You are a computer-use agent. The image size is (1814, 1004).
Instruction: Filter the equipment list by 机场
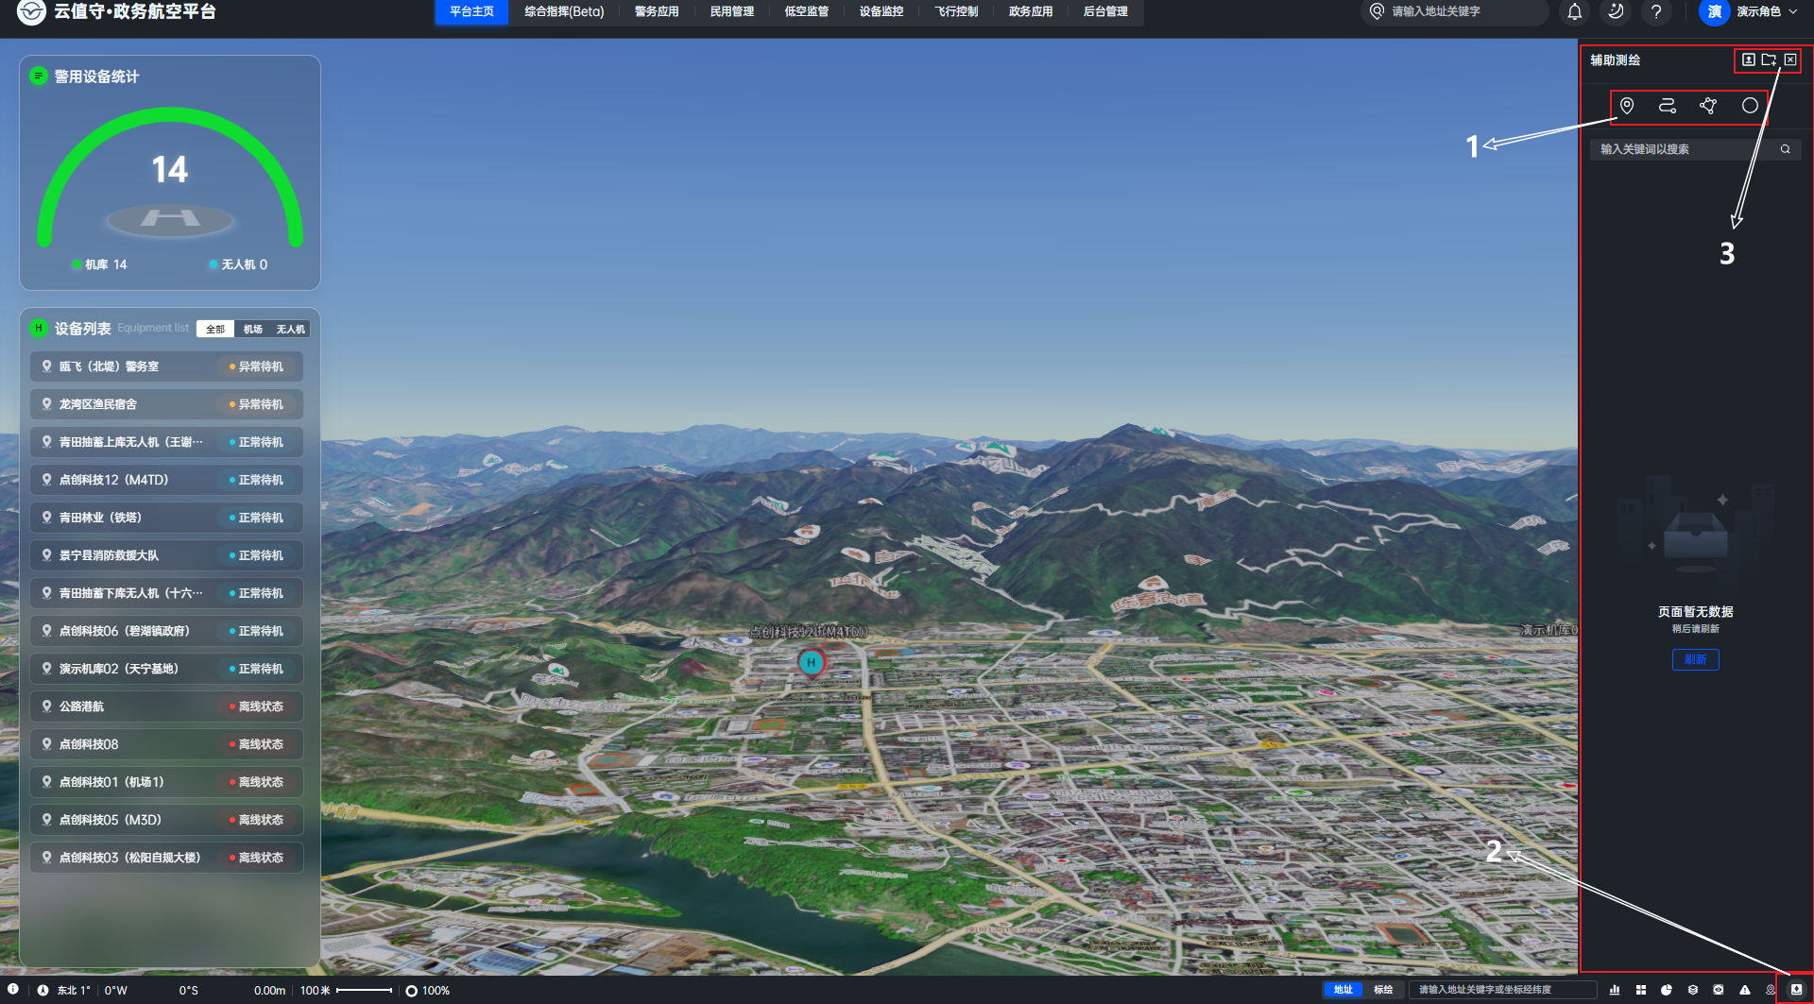pyautogui.click(x=253, y=329)
